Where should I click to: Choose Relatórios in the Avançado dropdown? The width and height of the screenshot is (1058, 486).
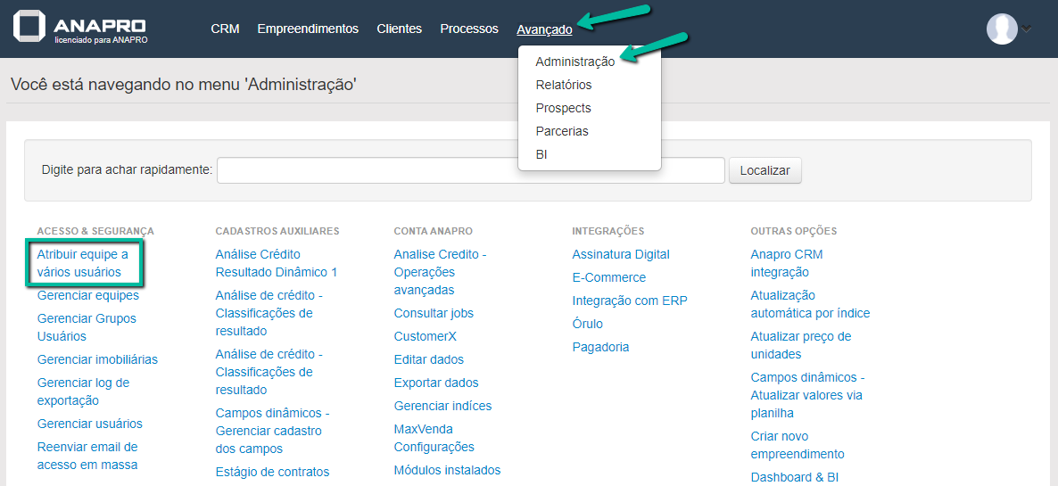563,85
